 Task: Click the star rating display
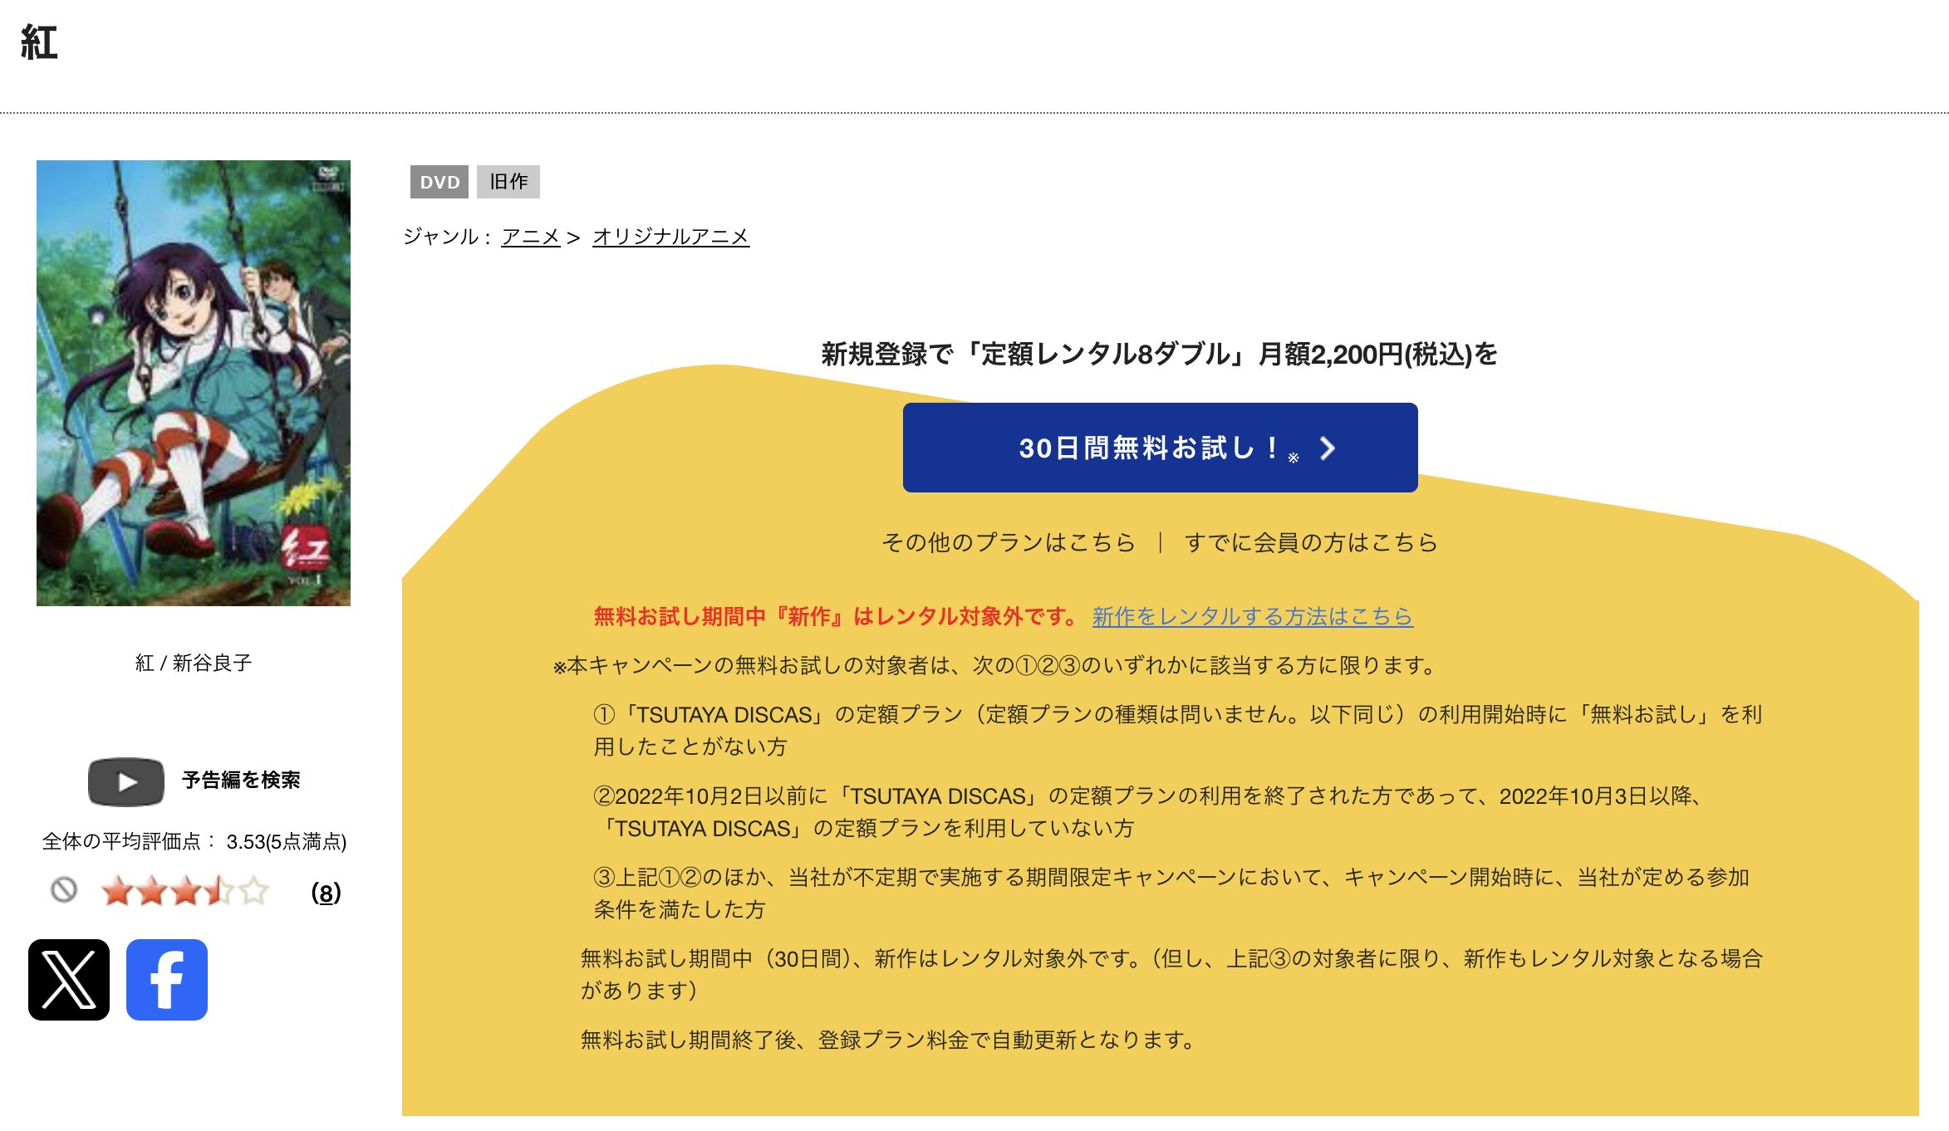[x=184, y=891]
